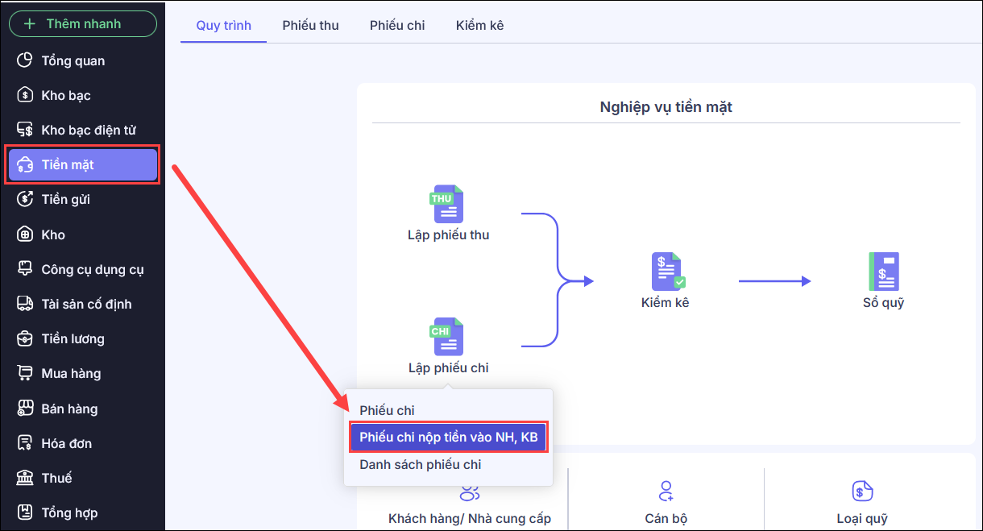
Task: Click the Kho bạc điện tử icon
Action: (26, 130)
